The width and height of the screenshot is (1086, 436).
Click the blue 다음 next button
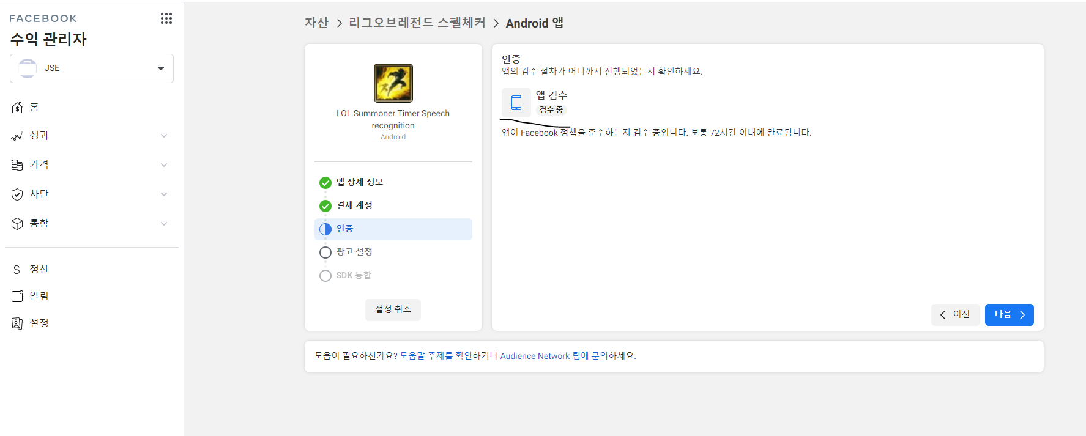1010,314
